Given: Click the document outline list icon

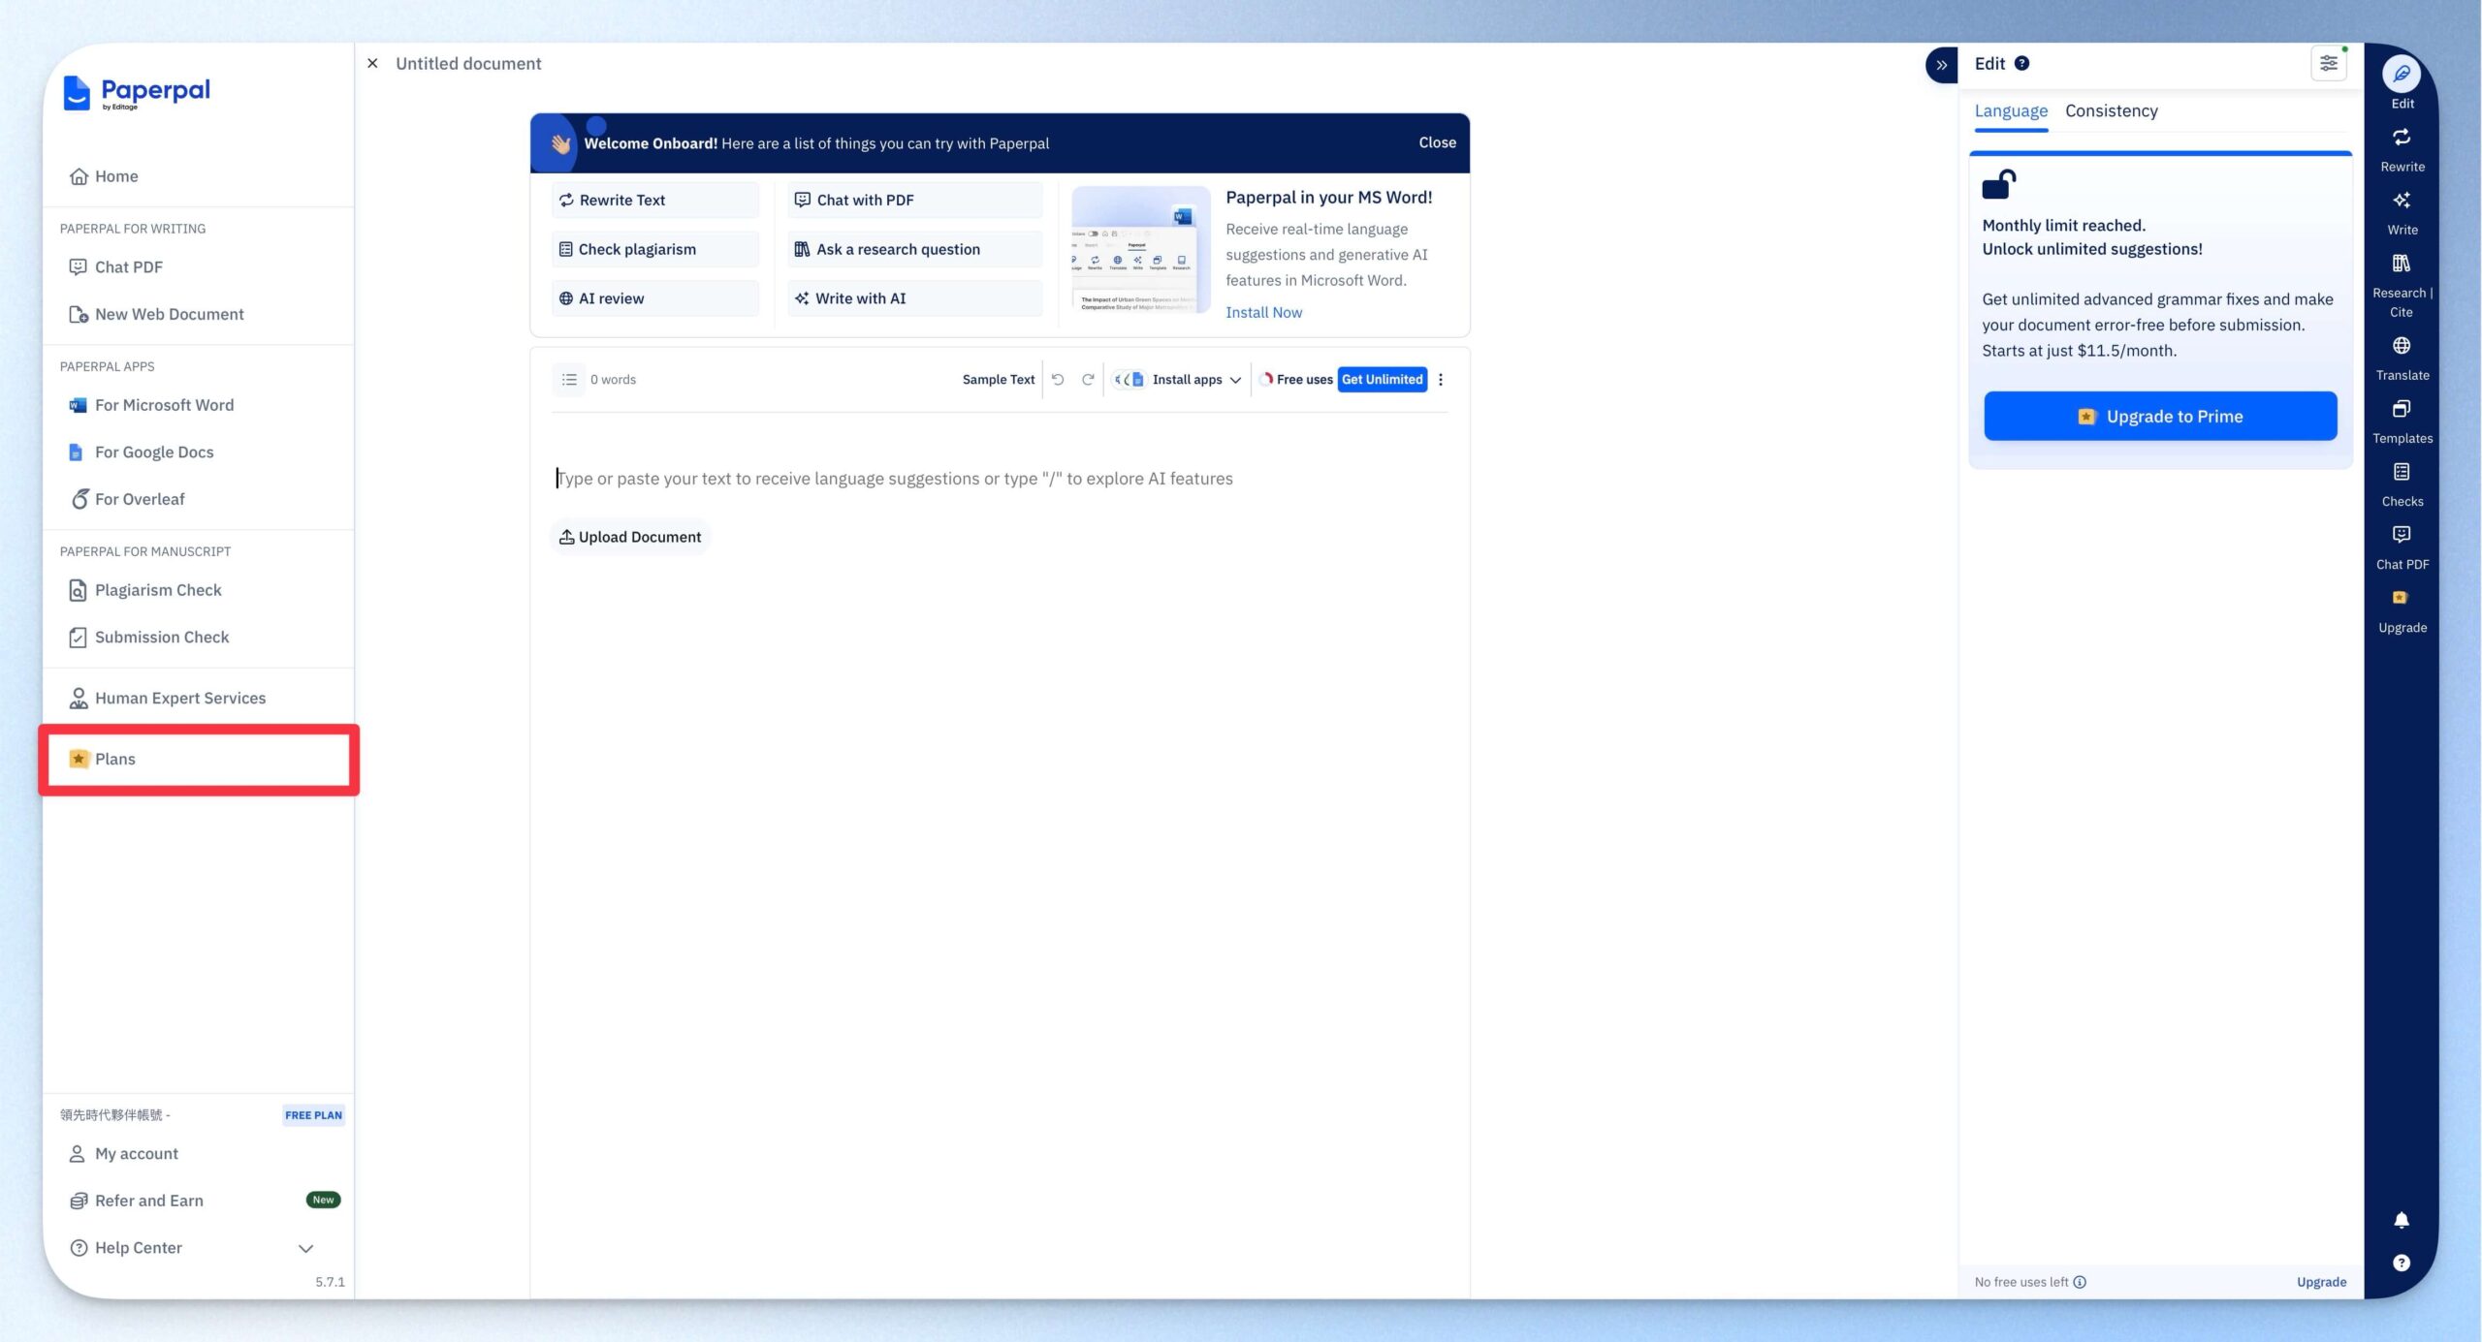Looking at the screenshot, I should point(569,380).
